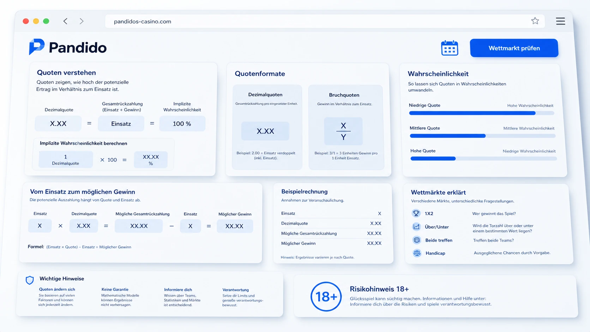
Task: Click the 18+ circle badge
Action: tap(326, 296)
